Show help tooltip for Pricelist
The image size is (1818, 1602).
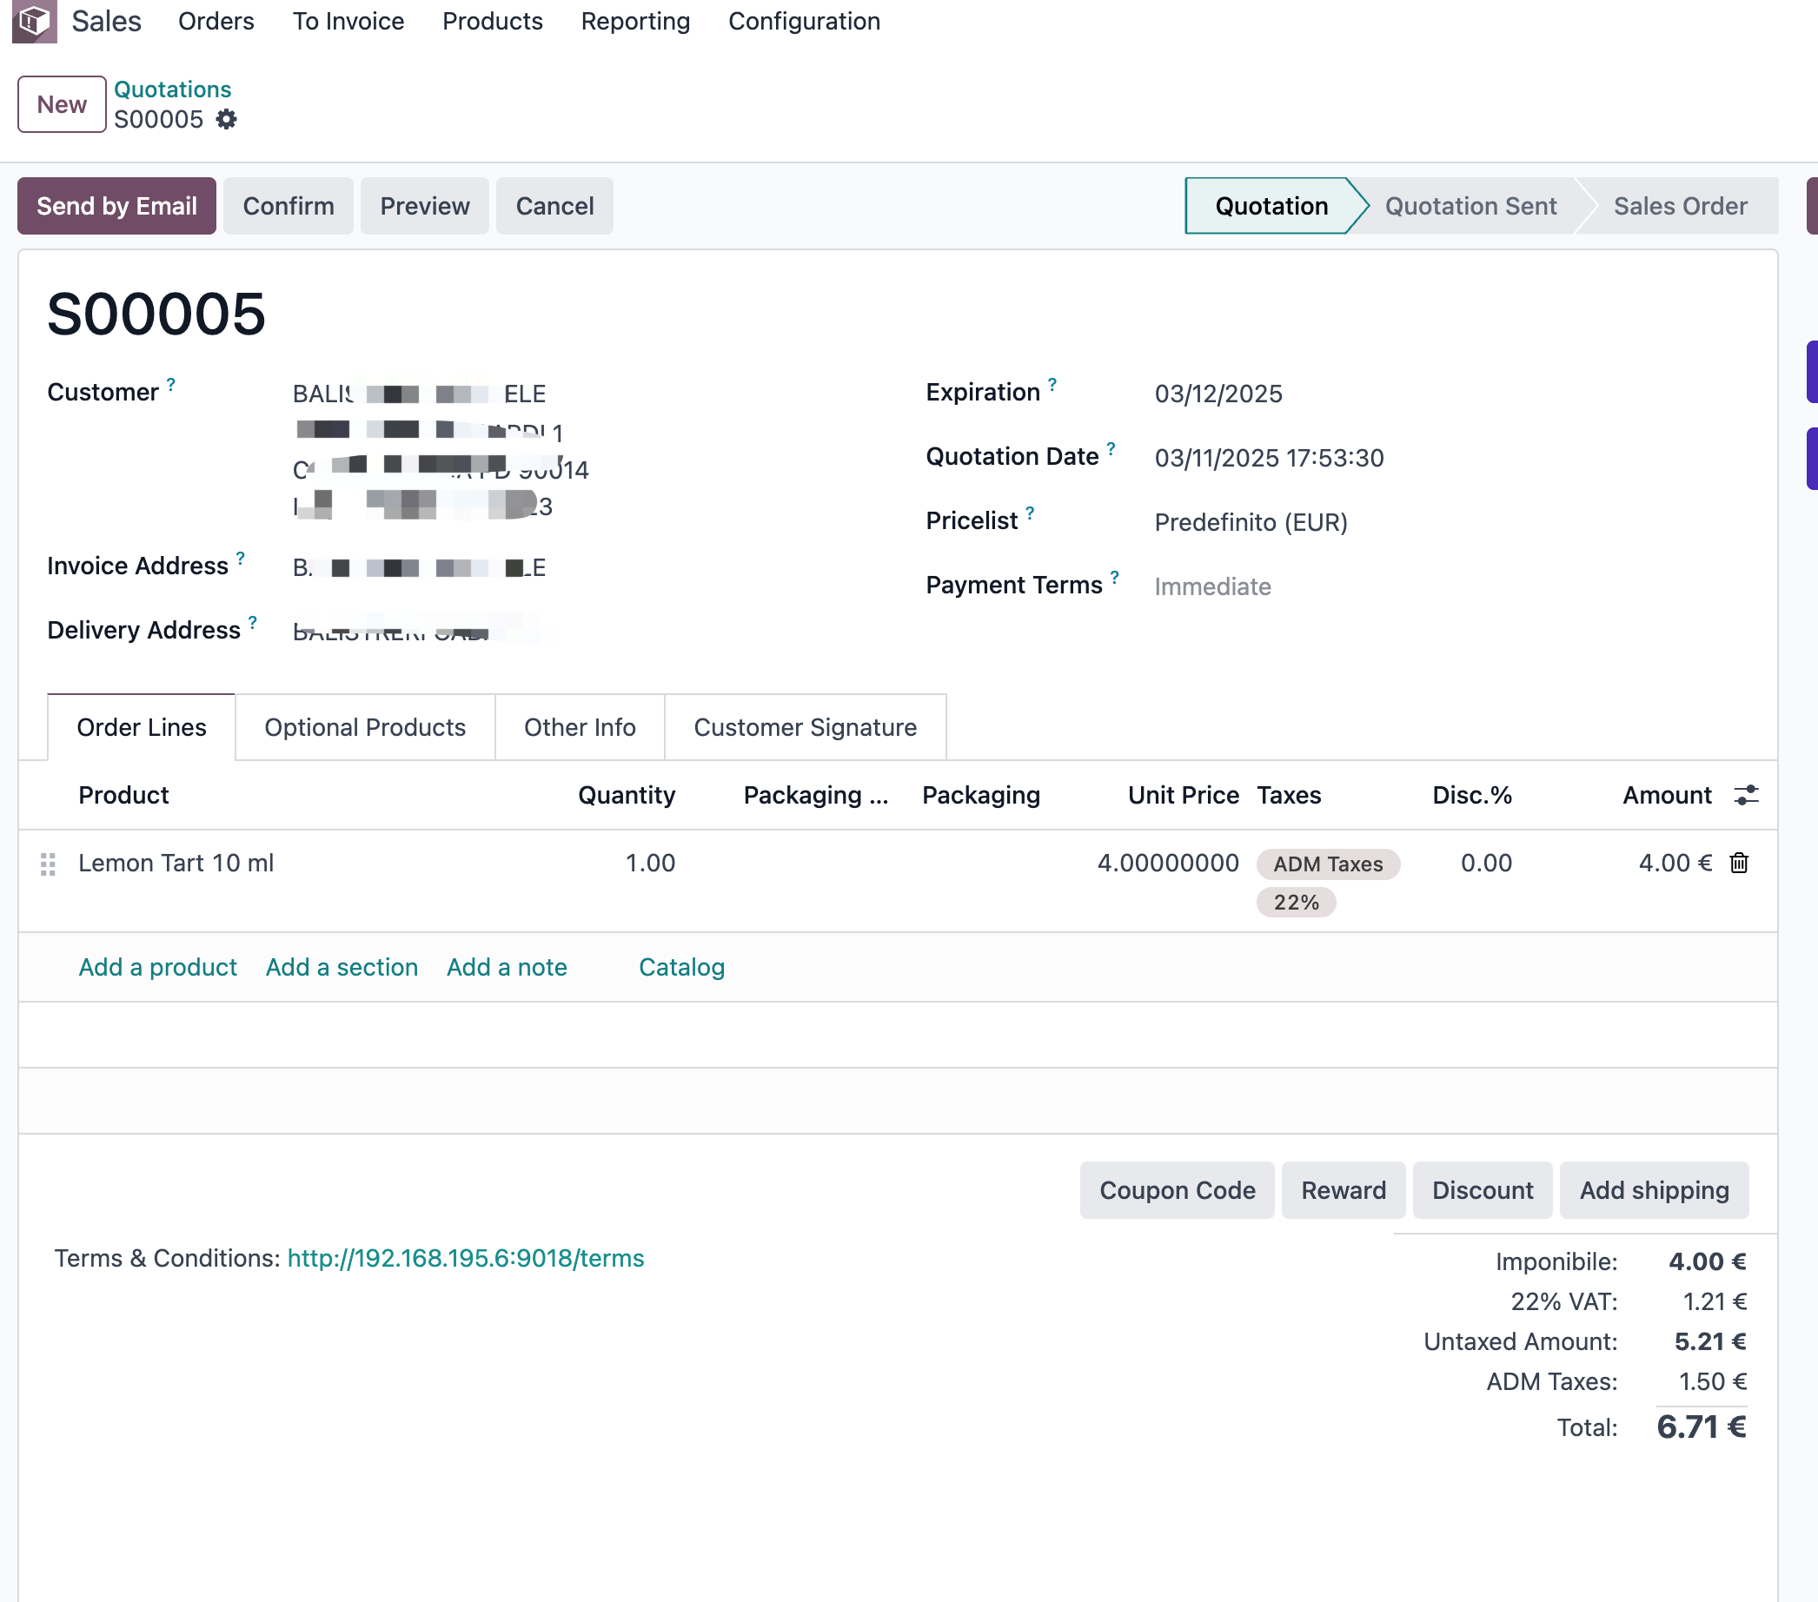tap(1030, 512)
